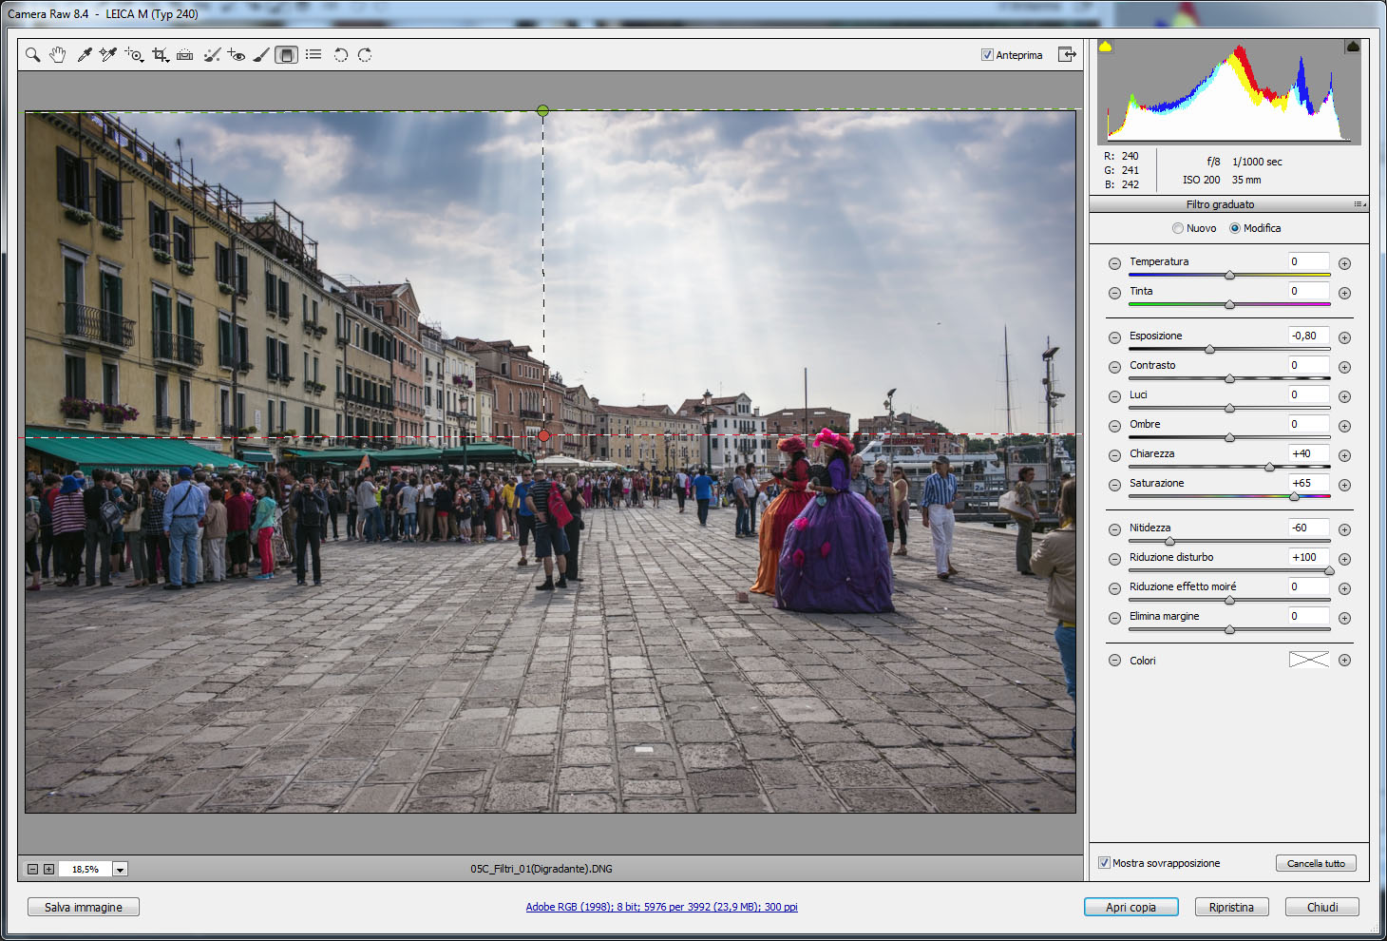Viewport: 1387px width, 941px height.
Task: Select the Zoom tool
Action: (32, 55)
